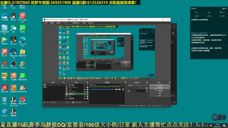Open the WeGame desktop icon
228x128 pixels.
(13, 41)
